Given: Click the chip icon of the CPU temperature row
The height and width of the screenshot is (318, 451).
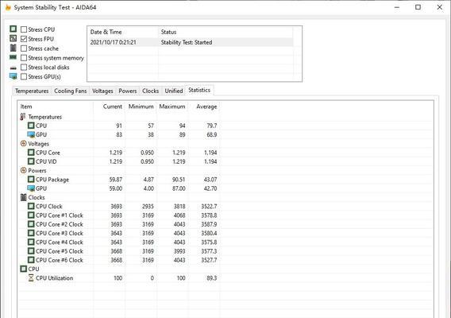Looking at the screenshot, I should [31, 126].
